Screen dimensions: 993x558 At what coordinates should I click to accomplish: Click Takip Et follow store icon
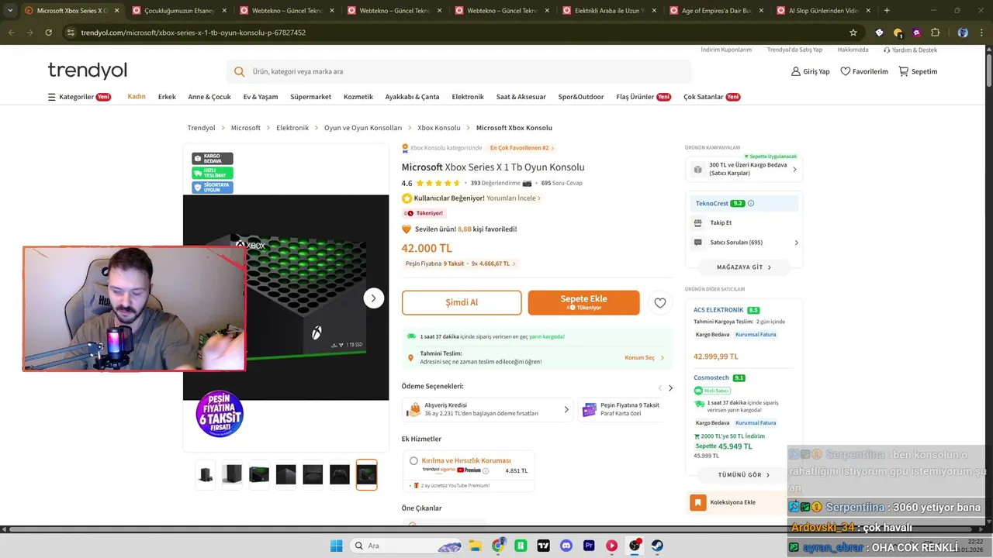click(x=698, y=222)
